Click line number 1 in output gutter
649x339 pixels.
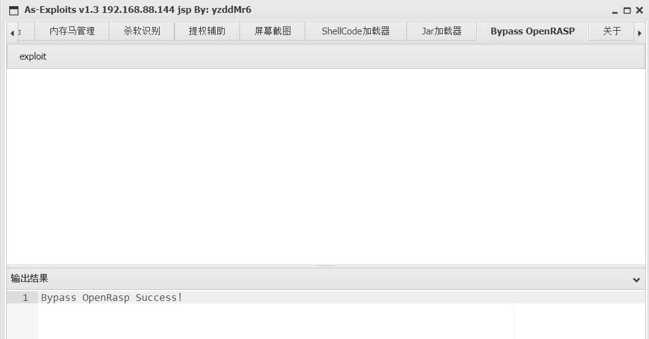pyautogui.click(x=25, y=298)
